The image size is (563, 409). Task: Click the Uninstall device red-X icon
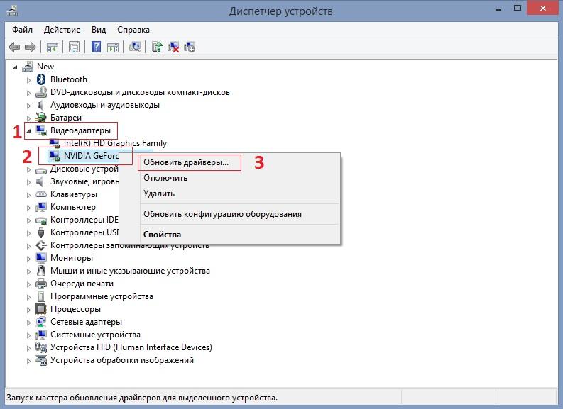(x=173, y=47)
